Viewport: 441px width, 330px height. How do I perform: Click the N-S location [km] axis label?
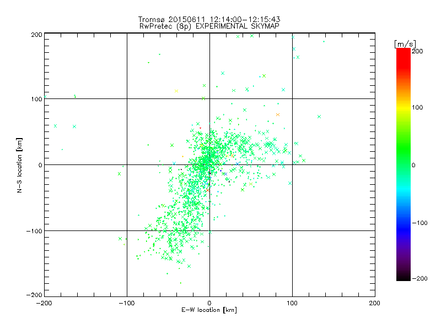[x=19, y=166]
